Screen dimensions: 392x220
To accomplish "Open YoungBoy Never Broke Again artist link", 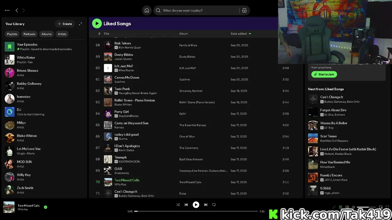I will 138,93.
